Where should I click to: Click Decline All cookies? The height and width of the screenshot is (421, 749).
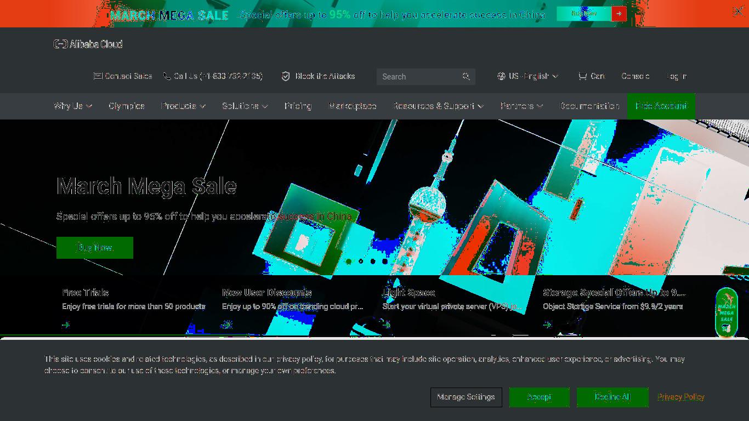[x=612, y=397]
